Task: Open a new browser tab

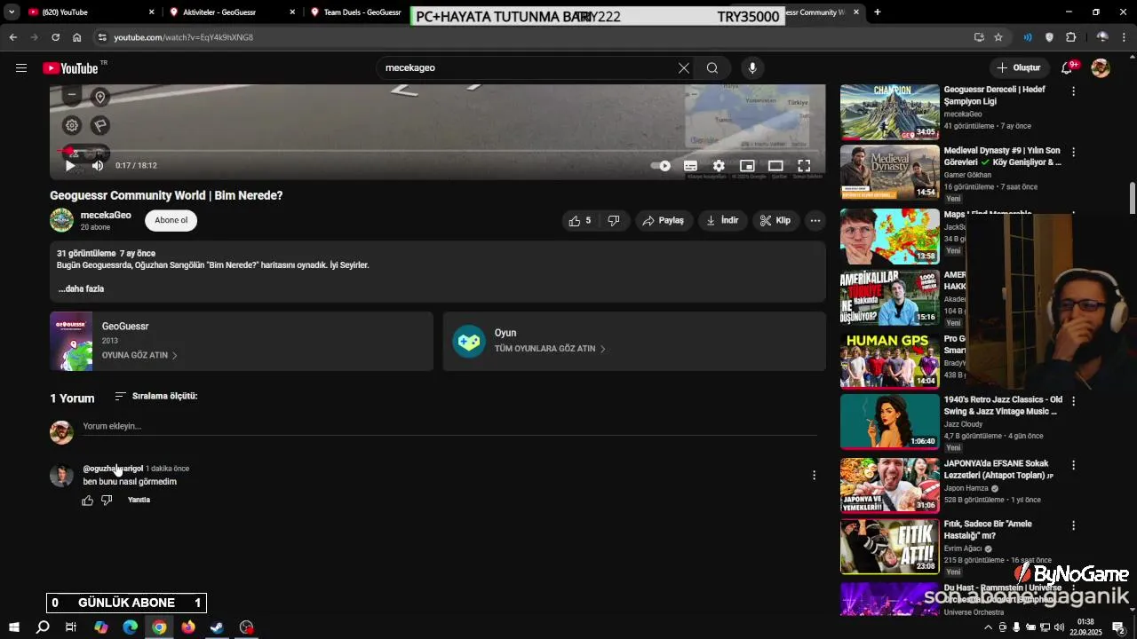Action: [878, 12]
